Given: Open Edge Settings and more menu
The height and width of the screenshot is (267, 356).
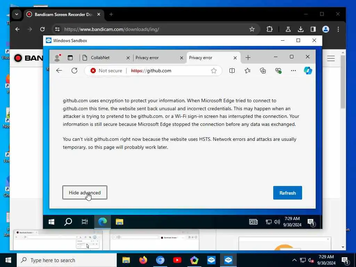Looking at the screenshot, I should (293, 71).
